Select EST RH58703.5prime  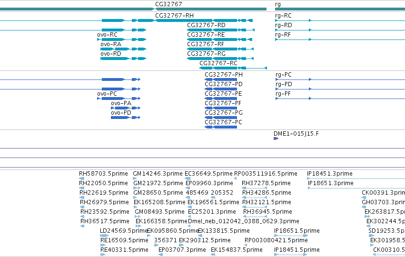[x=82, y=178]
